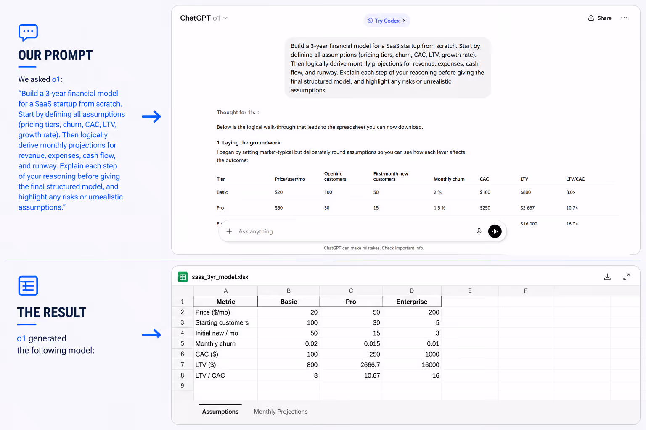
Task: Click the green spreadsheet file icon
Action: point(183,277)
